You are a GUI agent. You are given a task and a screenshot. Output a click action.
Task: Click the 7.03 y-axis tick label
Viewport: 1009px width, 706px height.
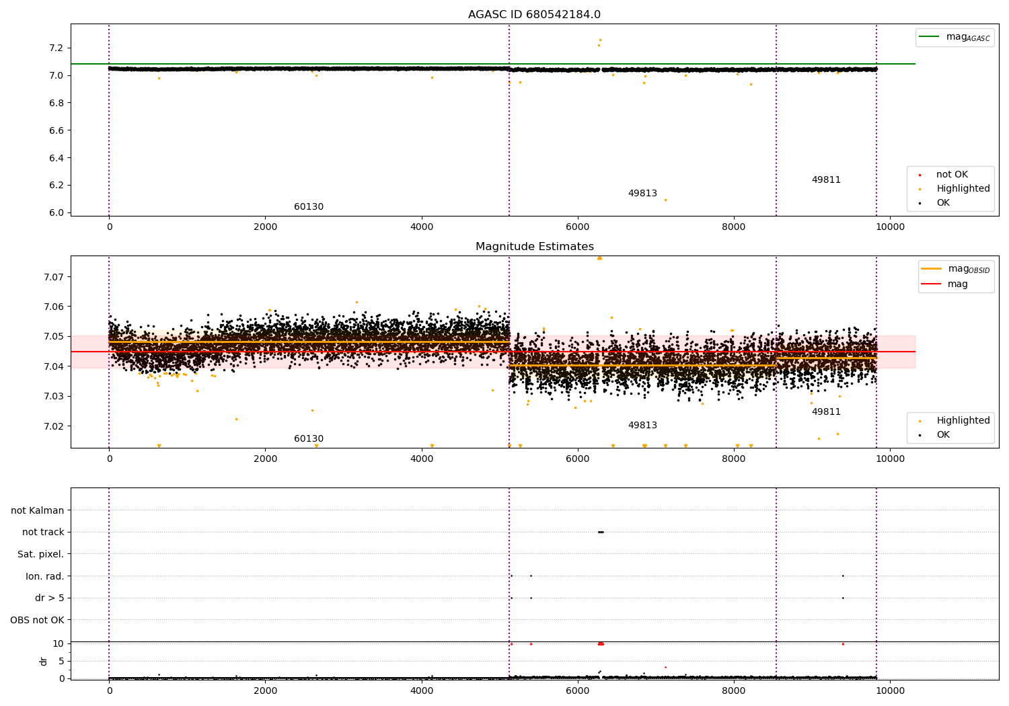pos(53,397)
